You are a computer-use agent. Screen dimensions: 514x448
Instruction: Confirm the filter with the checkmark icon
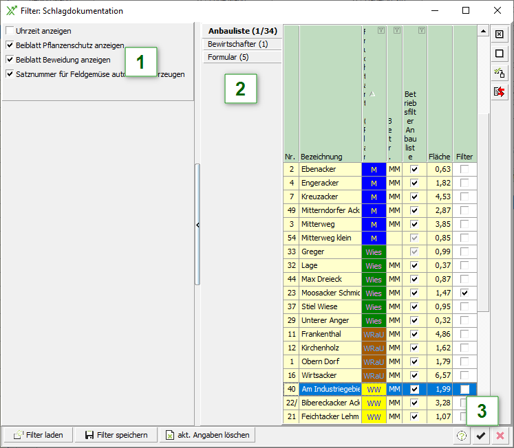[x=481, y=435]
